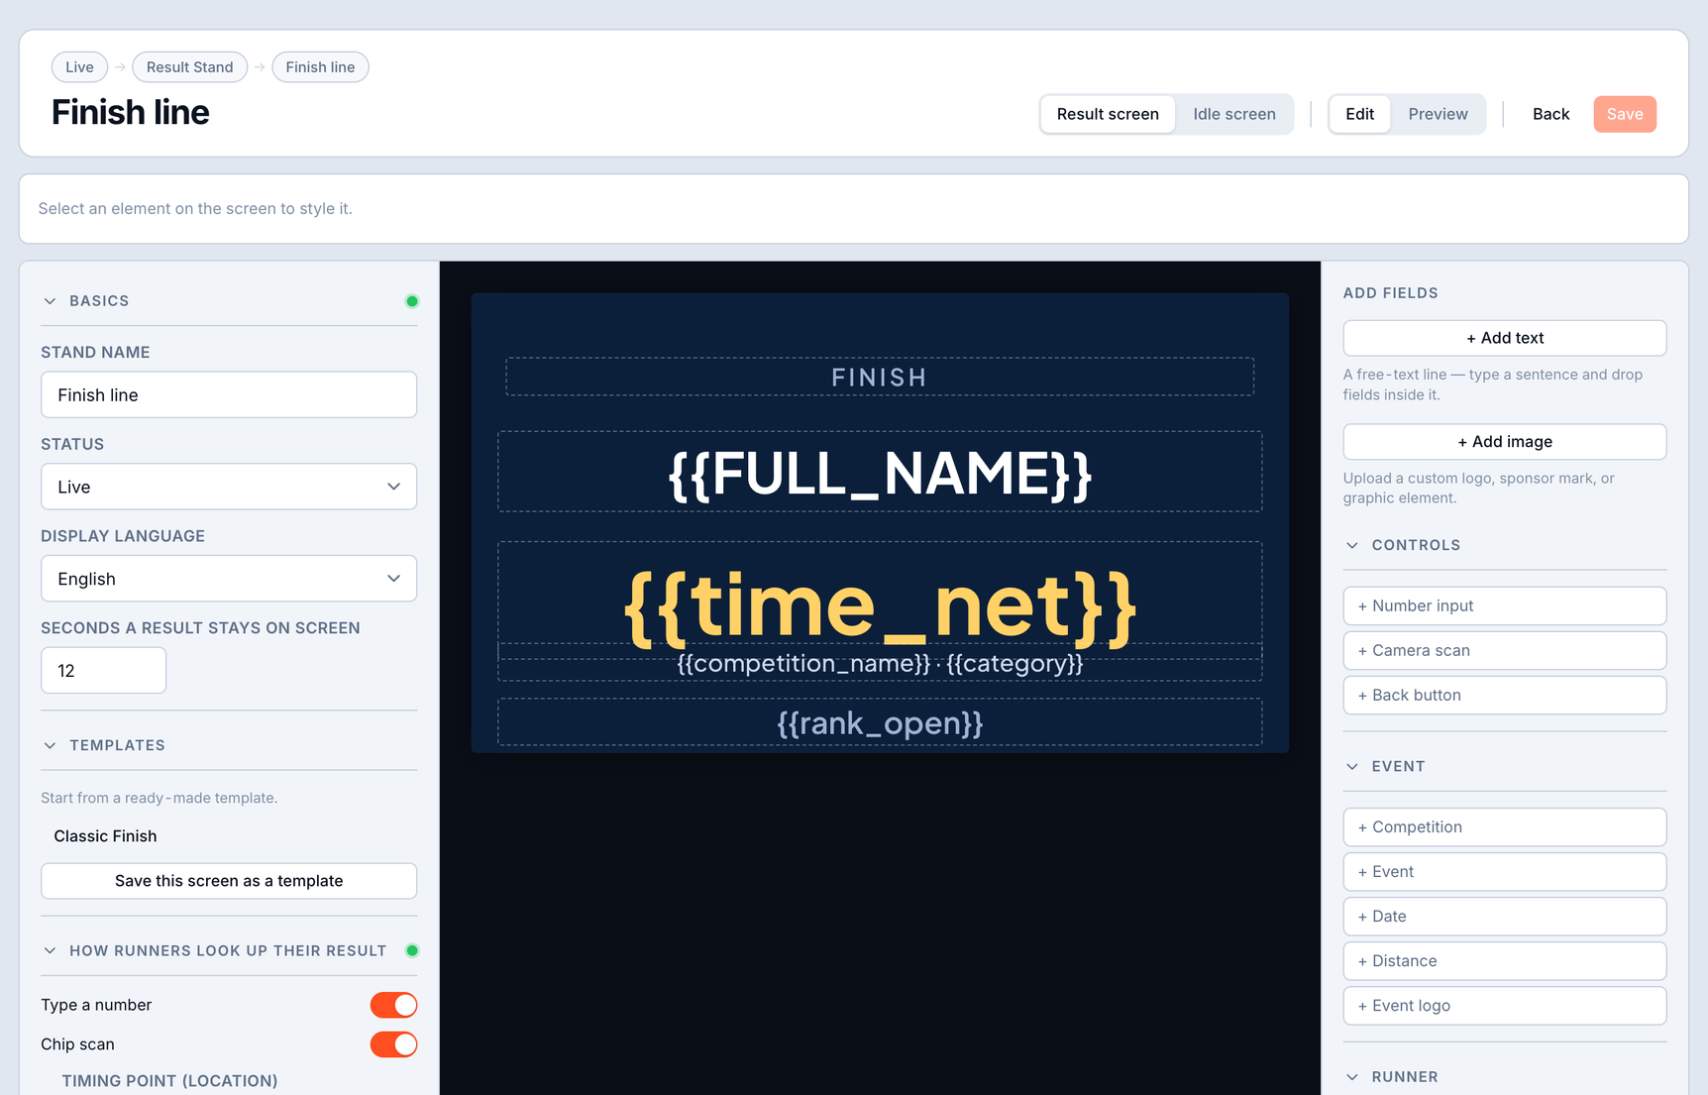This screenshot has height=1095, width=1708.
Task: Go to the Result Stand breadcrumb
Action: pyautogui.click(x=190, y=67)
